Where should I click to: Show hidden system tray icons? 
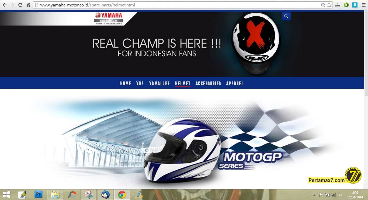coord(314,195)
